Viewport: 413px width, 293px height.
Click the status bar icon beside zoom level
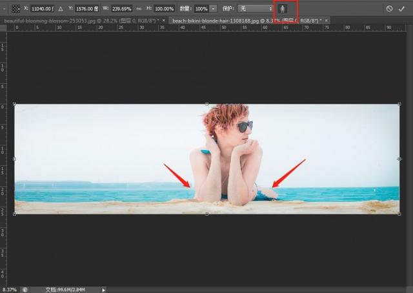pyautogui.click(x=25, y=290)
